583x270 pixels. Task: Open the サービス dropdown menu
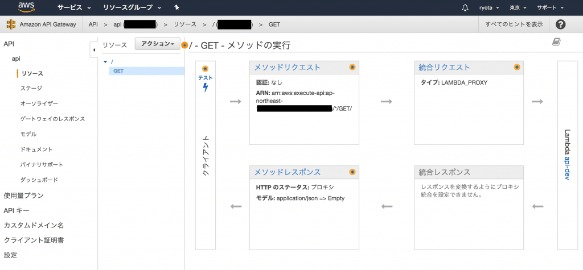[x=75, y=7]
